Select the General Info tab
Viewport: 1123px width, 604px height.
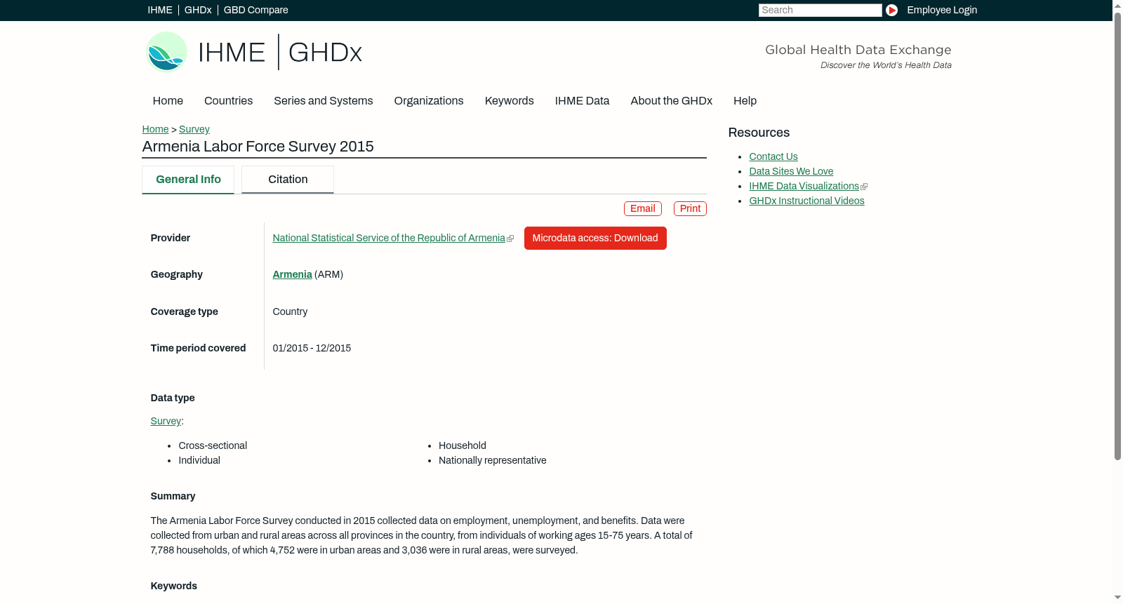[x=188, y=180]
